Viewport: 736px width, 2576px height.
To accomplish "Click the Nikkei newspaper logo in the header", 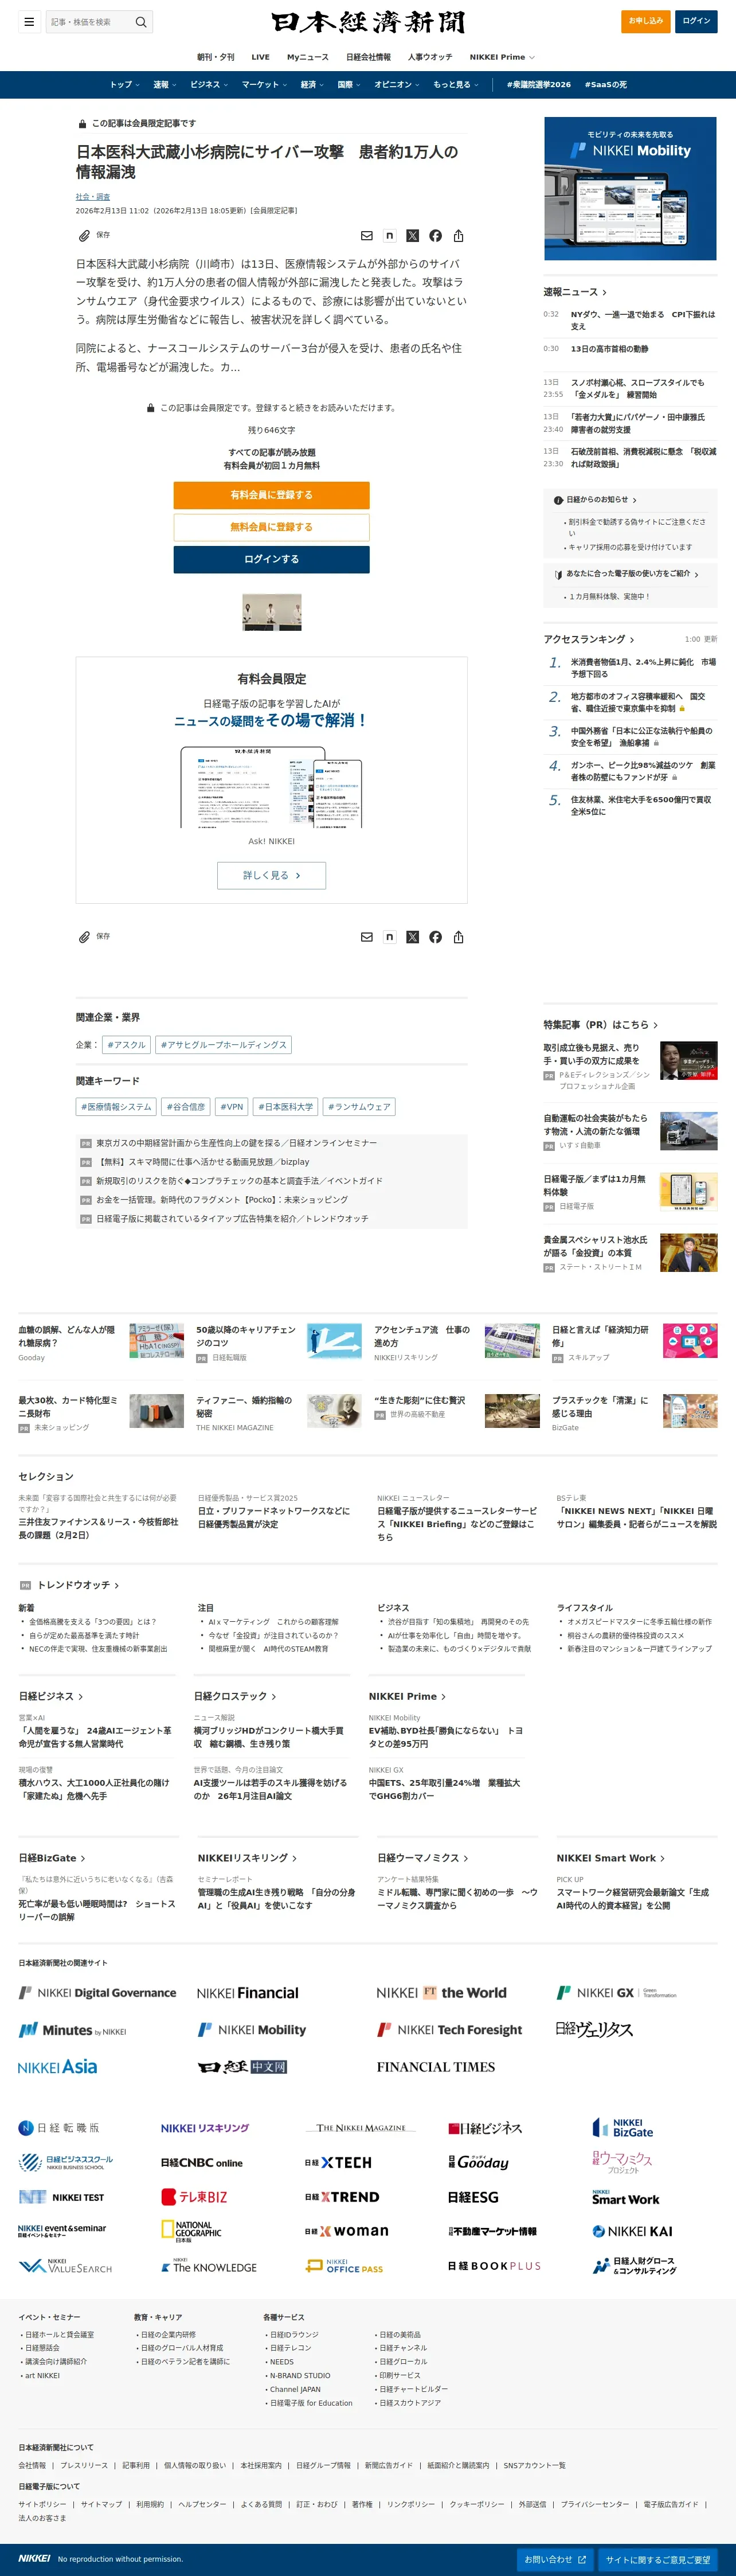I will pyautogui.click(x=368, y=22).
